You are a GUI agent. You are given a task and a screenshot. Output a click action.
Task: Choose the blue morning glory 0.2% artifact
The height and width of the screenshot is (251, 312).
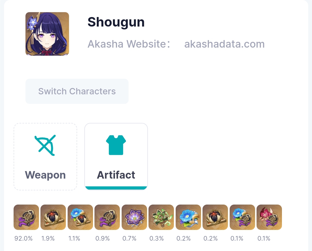click(x=188, y=217)
